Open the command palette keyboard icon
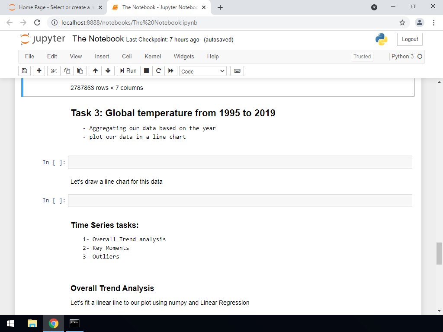The image size is (443, 332). 237,71
